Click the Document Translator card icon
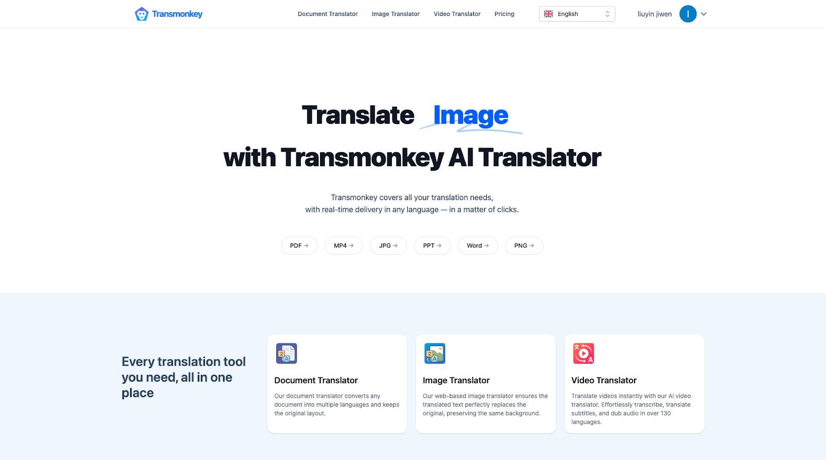 click(287, 353)
